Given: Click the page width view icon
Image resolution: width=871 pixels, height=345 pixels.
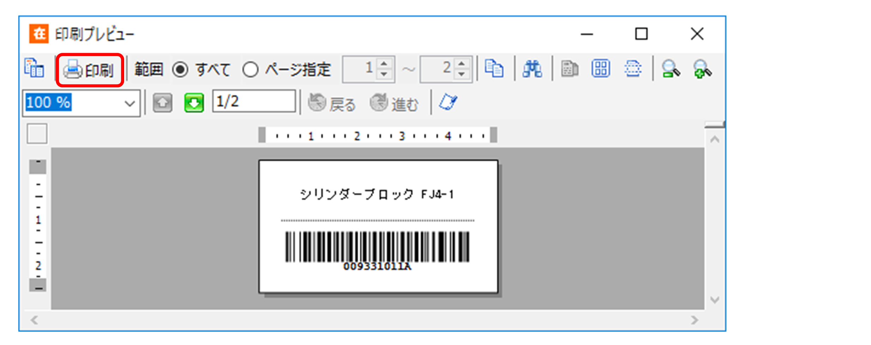Looking at the screenshot, I should click(x=633, y=68).
